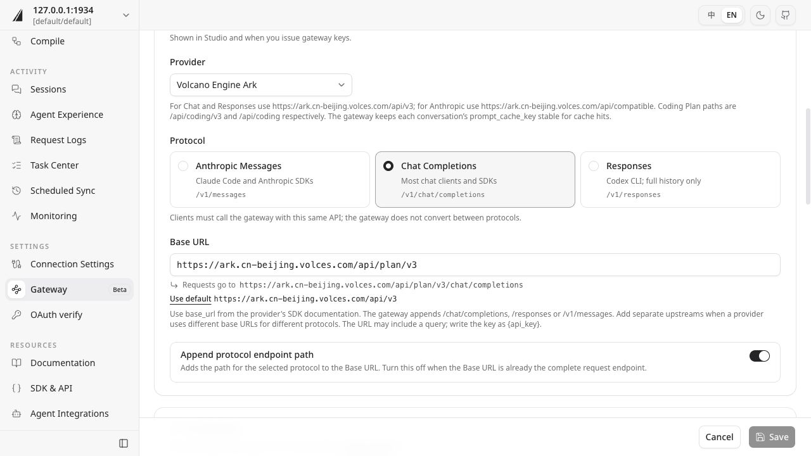Click the OAuth verify key icon

[16, 315]
